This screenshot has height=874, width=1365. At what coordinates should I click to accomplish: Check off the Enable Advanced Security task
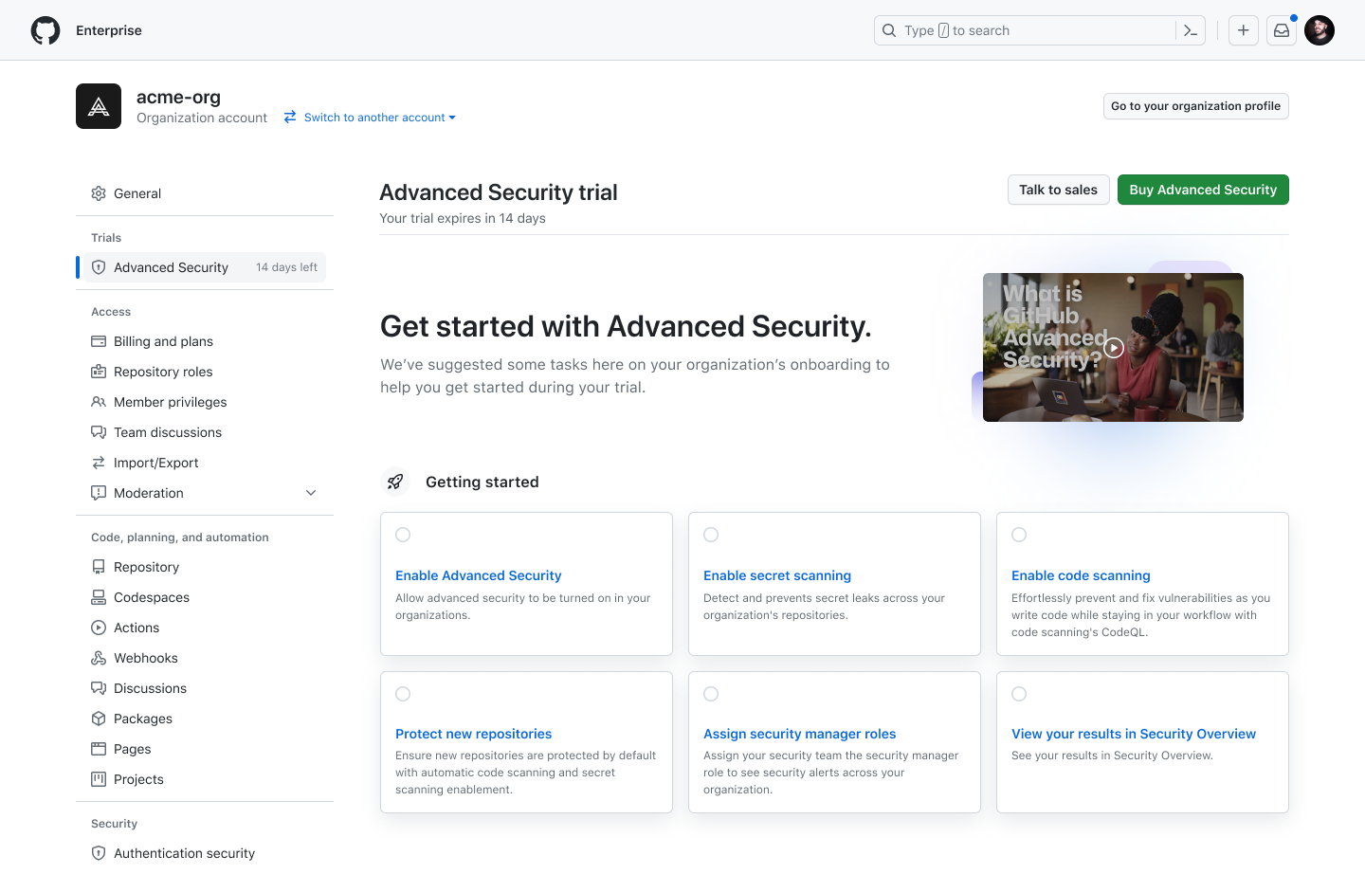[x=403, y=535]
